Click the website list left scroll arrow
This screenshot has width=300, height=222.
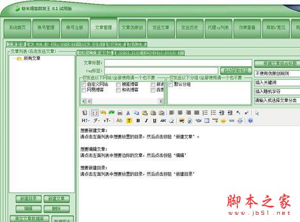click(x=84, y=101)
